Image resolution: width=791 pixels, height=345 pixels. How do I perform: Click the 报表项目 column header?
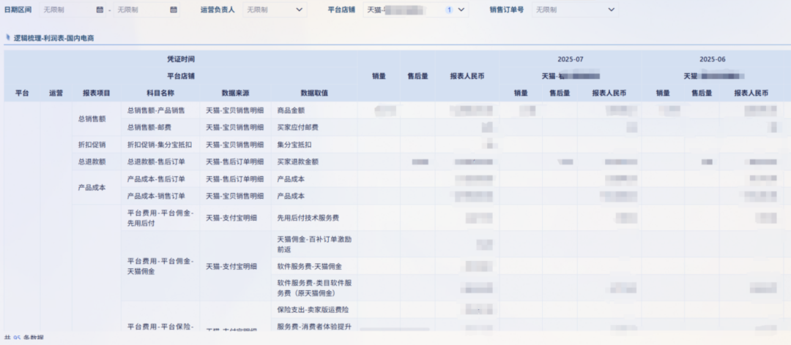(x=97, y=93)
